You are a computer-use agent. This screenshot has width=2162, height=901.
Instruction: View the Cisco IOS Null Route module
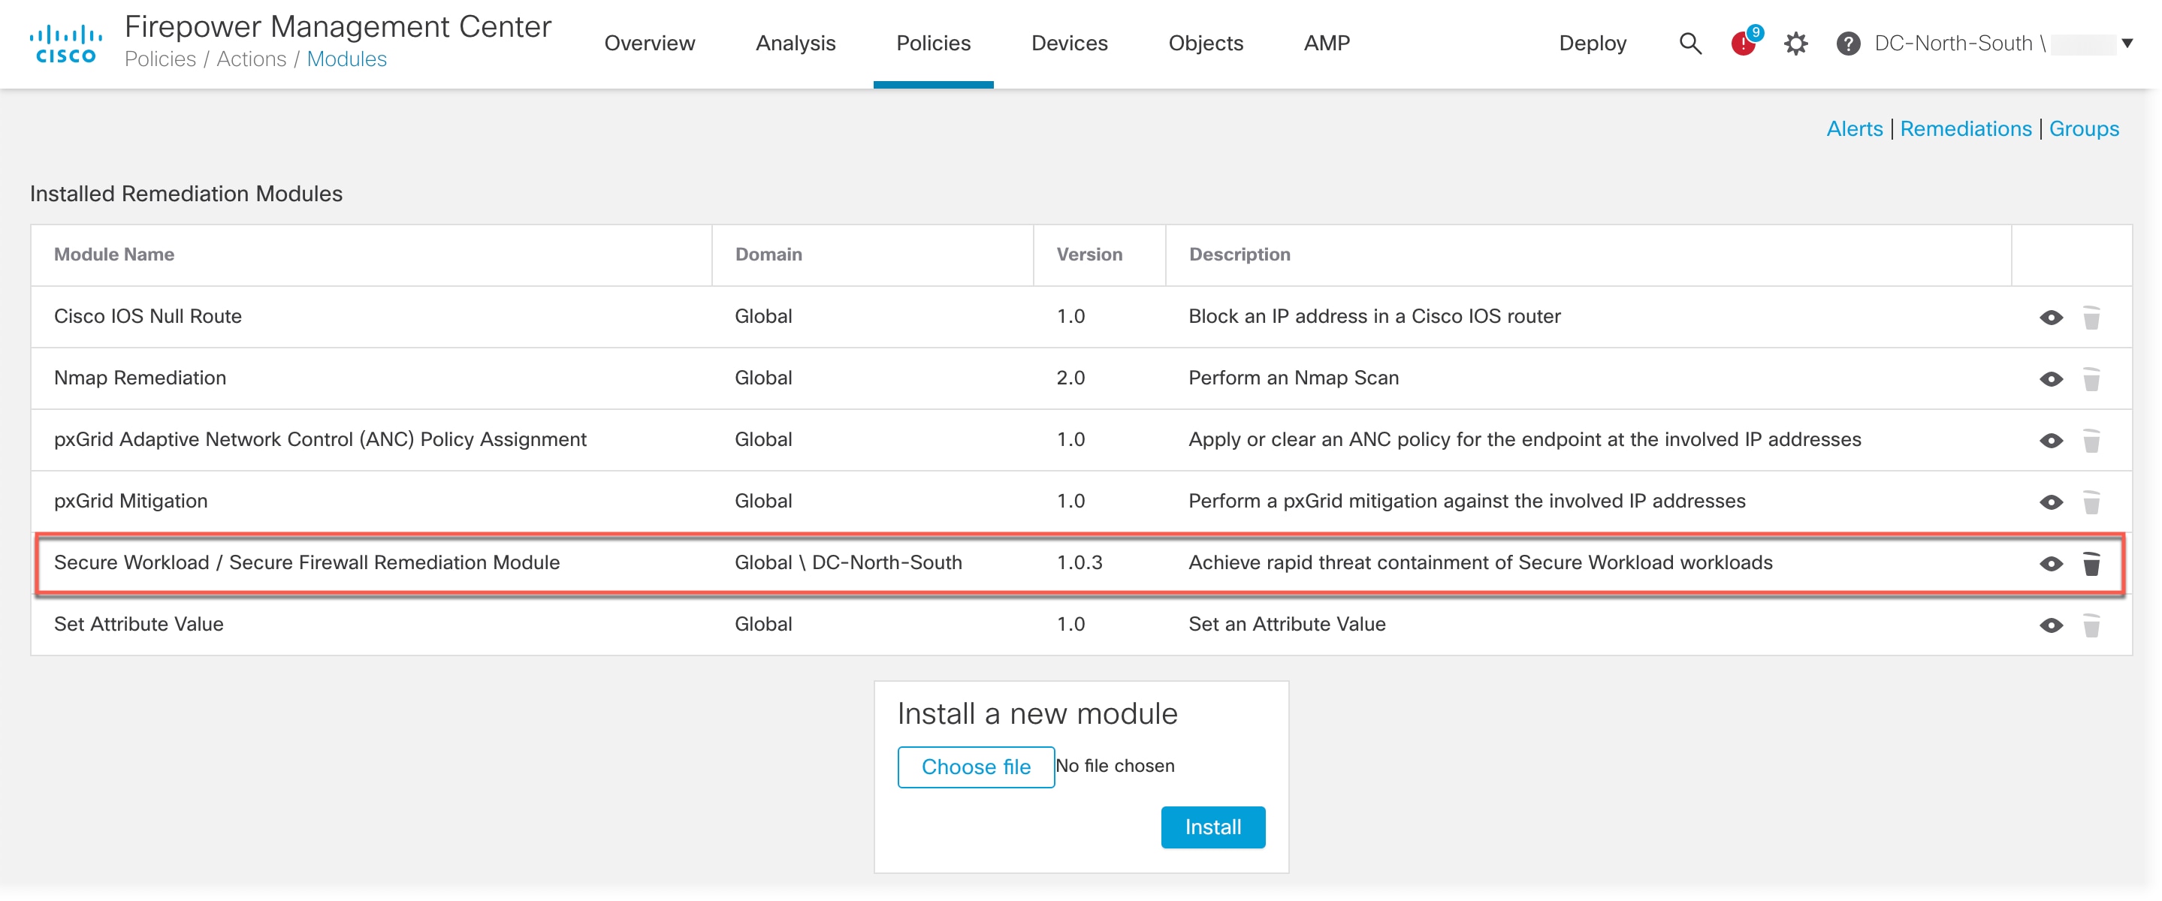2050,317
